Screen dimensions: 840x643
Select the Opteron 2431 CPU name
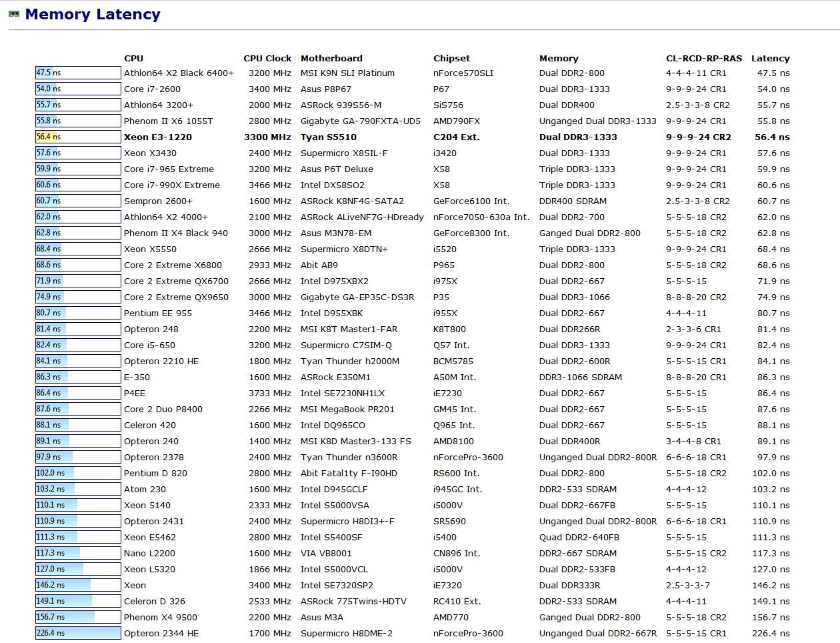pyautogui.click(x=154, y=521)
